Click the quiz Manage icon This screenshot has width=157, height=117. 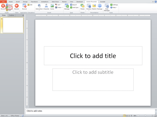(x=67, y=6)
